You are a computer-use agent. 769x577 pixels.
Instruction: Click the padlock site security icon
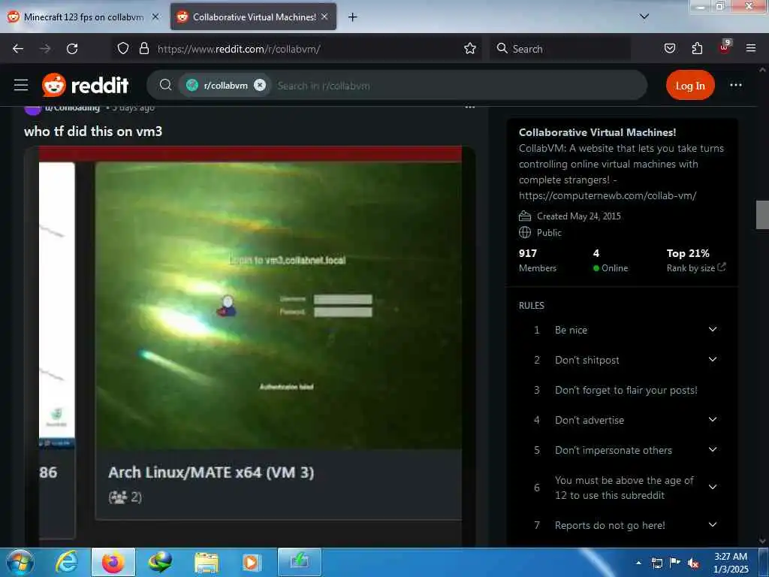pyautogui.click(x=143, y=49)
